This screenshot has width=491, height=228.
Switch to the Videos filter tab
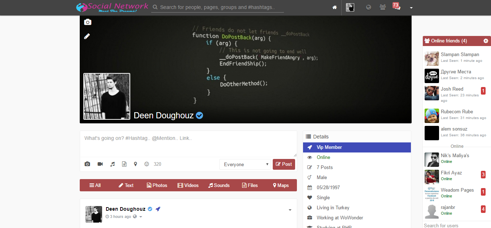pyautogui.click(x=188, y=186)
